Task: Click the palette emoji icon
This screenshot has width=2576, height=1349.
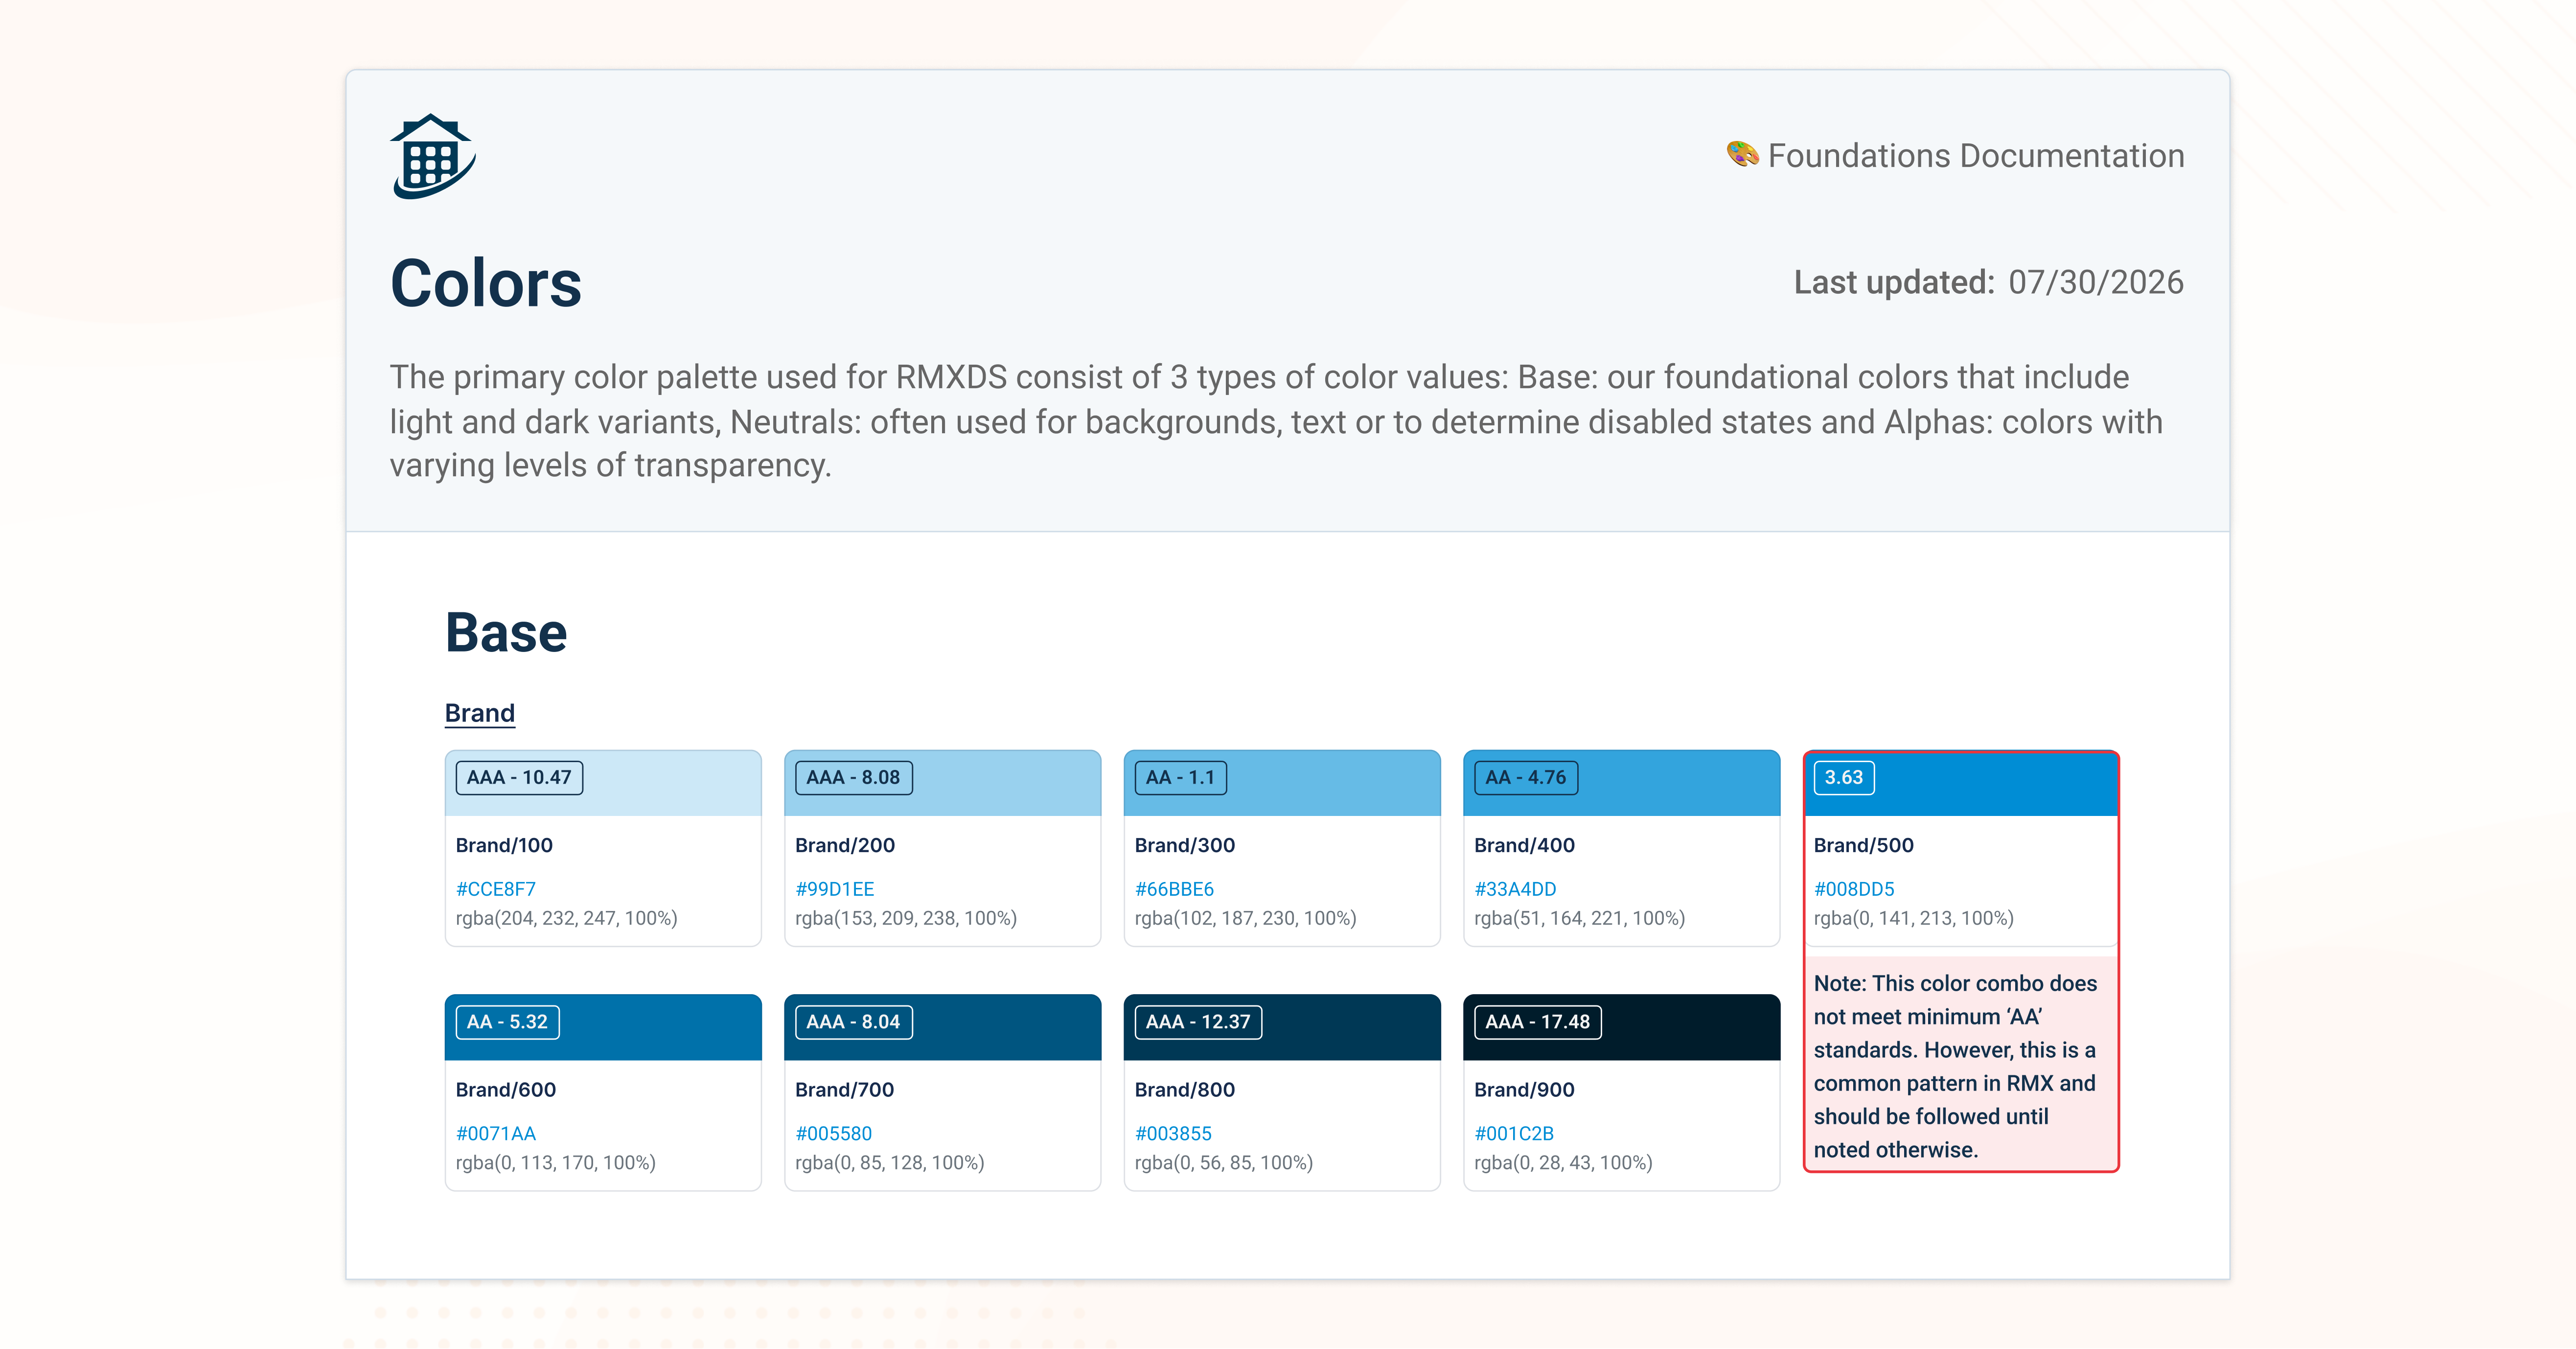Action: [1742, 155]
